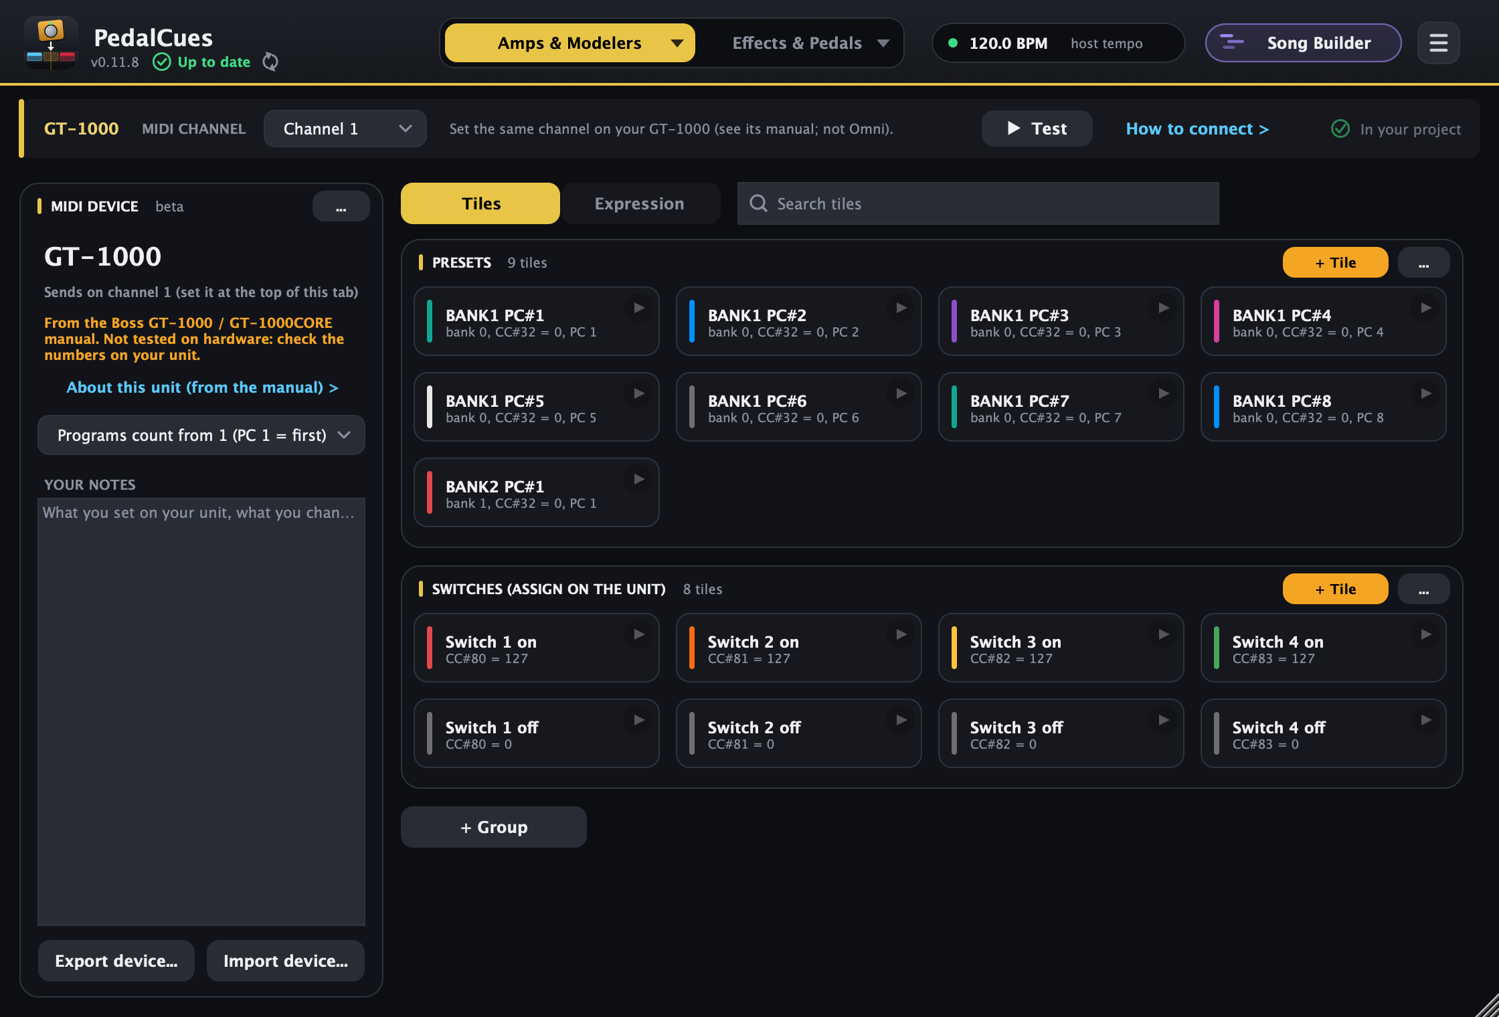Click the In your project status
Image resolution: width=1499 pixels, height=1017 pixels.
tap(1397, 129)
